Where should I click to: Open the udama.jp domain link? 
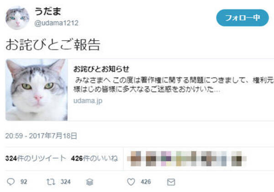click(x=88, y=101)
